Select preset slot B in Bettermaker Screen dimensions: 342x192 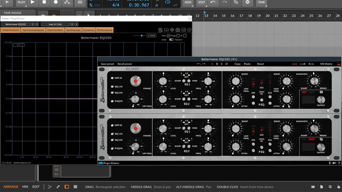tap(217, 64)
